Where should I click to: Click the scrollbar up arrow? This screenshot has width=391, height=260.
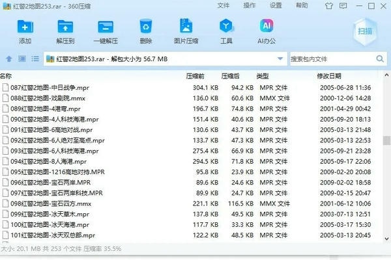point(386,75)
